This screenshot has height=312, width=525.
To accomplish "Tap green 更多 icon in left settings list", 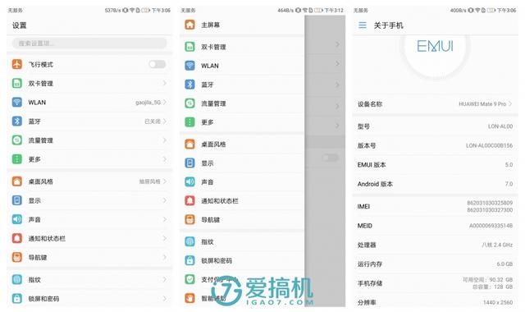I will pos(17,158).
